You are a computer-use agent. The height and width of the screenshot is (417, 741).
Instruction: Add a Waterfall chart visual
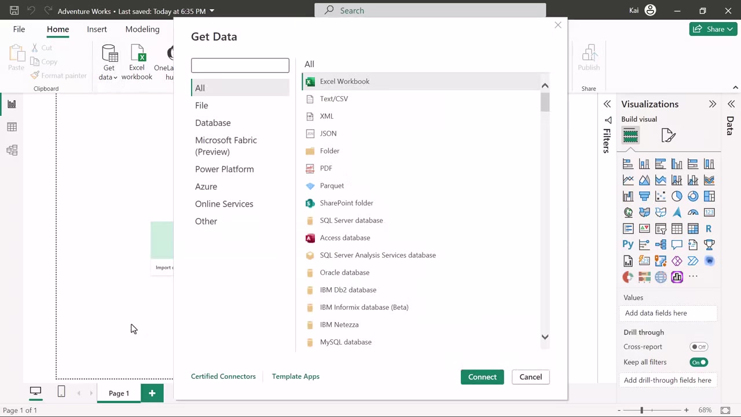pyautogui.click(x=628, y=196)
